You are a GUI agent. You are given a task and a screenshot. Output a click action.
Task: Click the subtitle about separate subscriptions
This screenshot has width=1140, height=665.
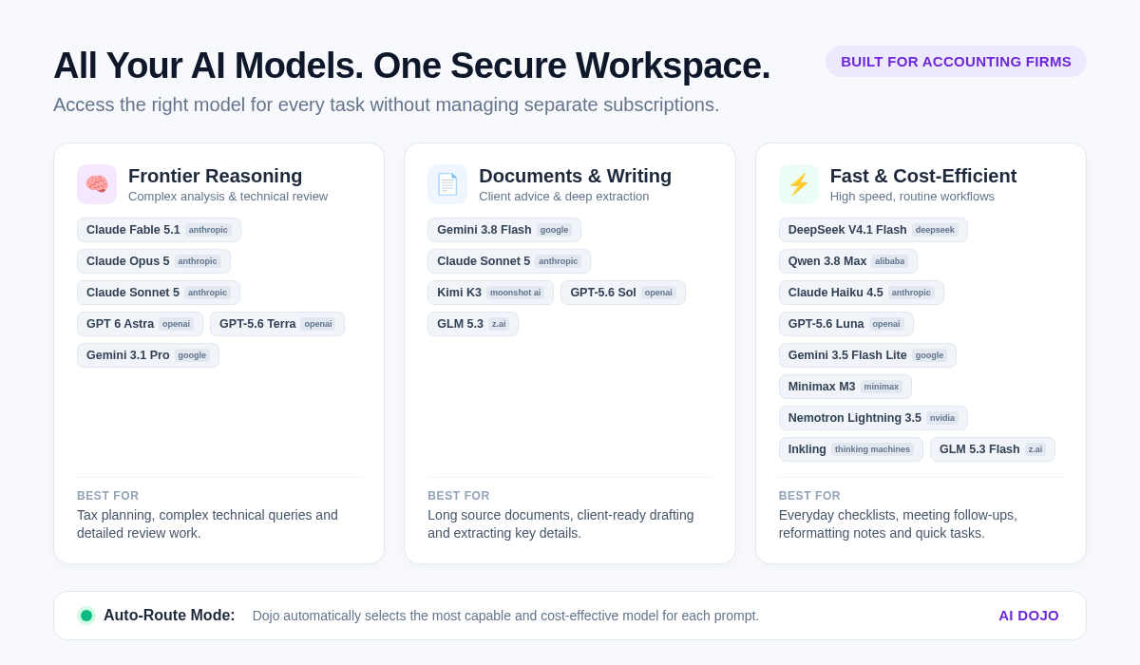point(387,104)
